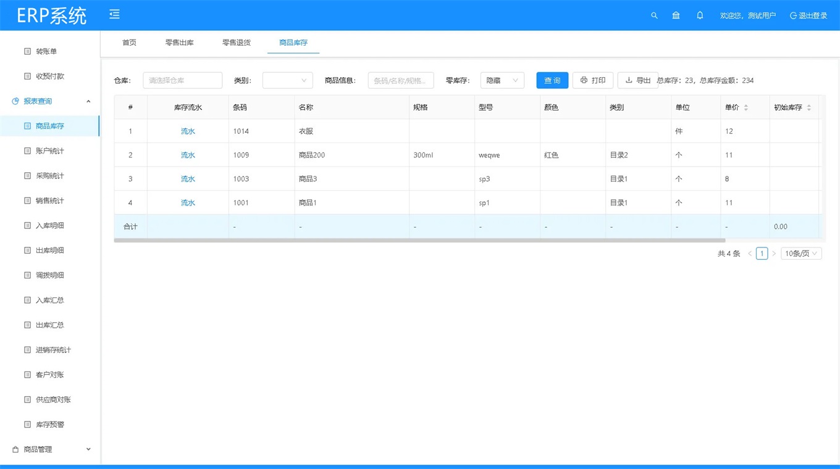This screenshot has height=469, width=840.
Task: Open the 10条/页 page size dropdown
Action: pos(801,254)
